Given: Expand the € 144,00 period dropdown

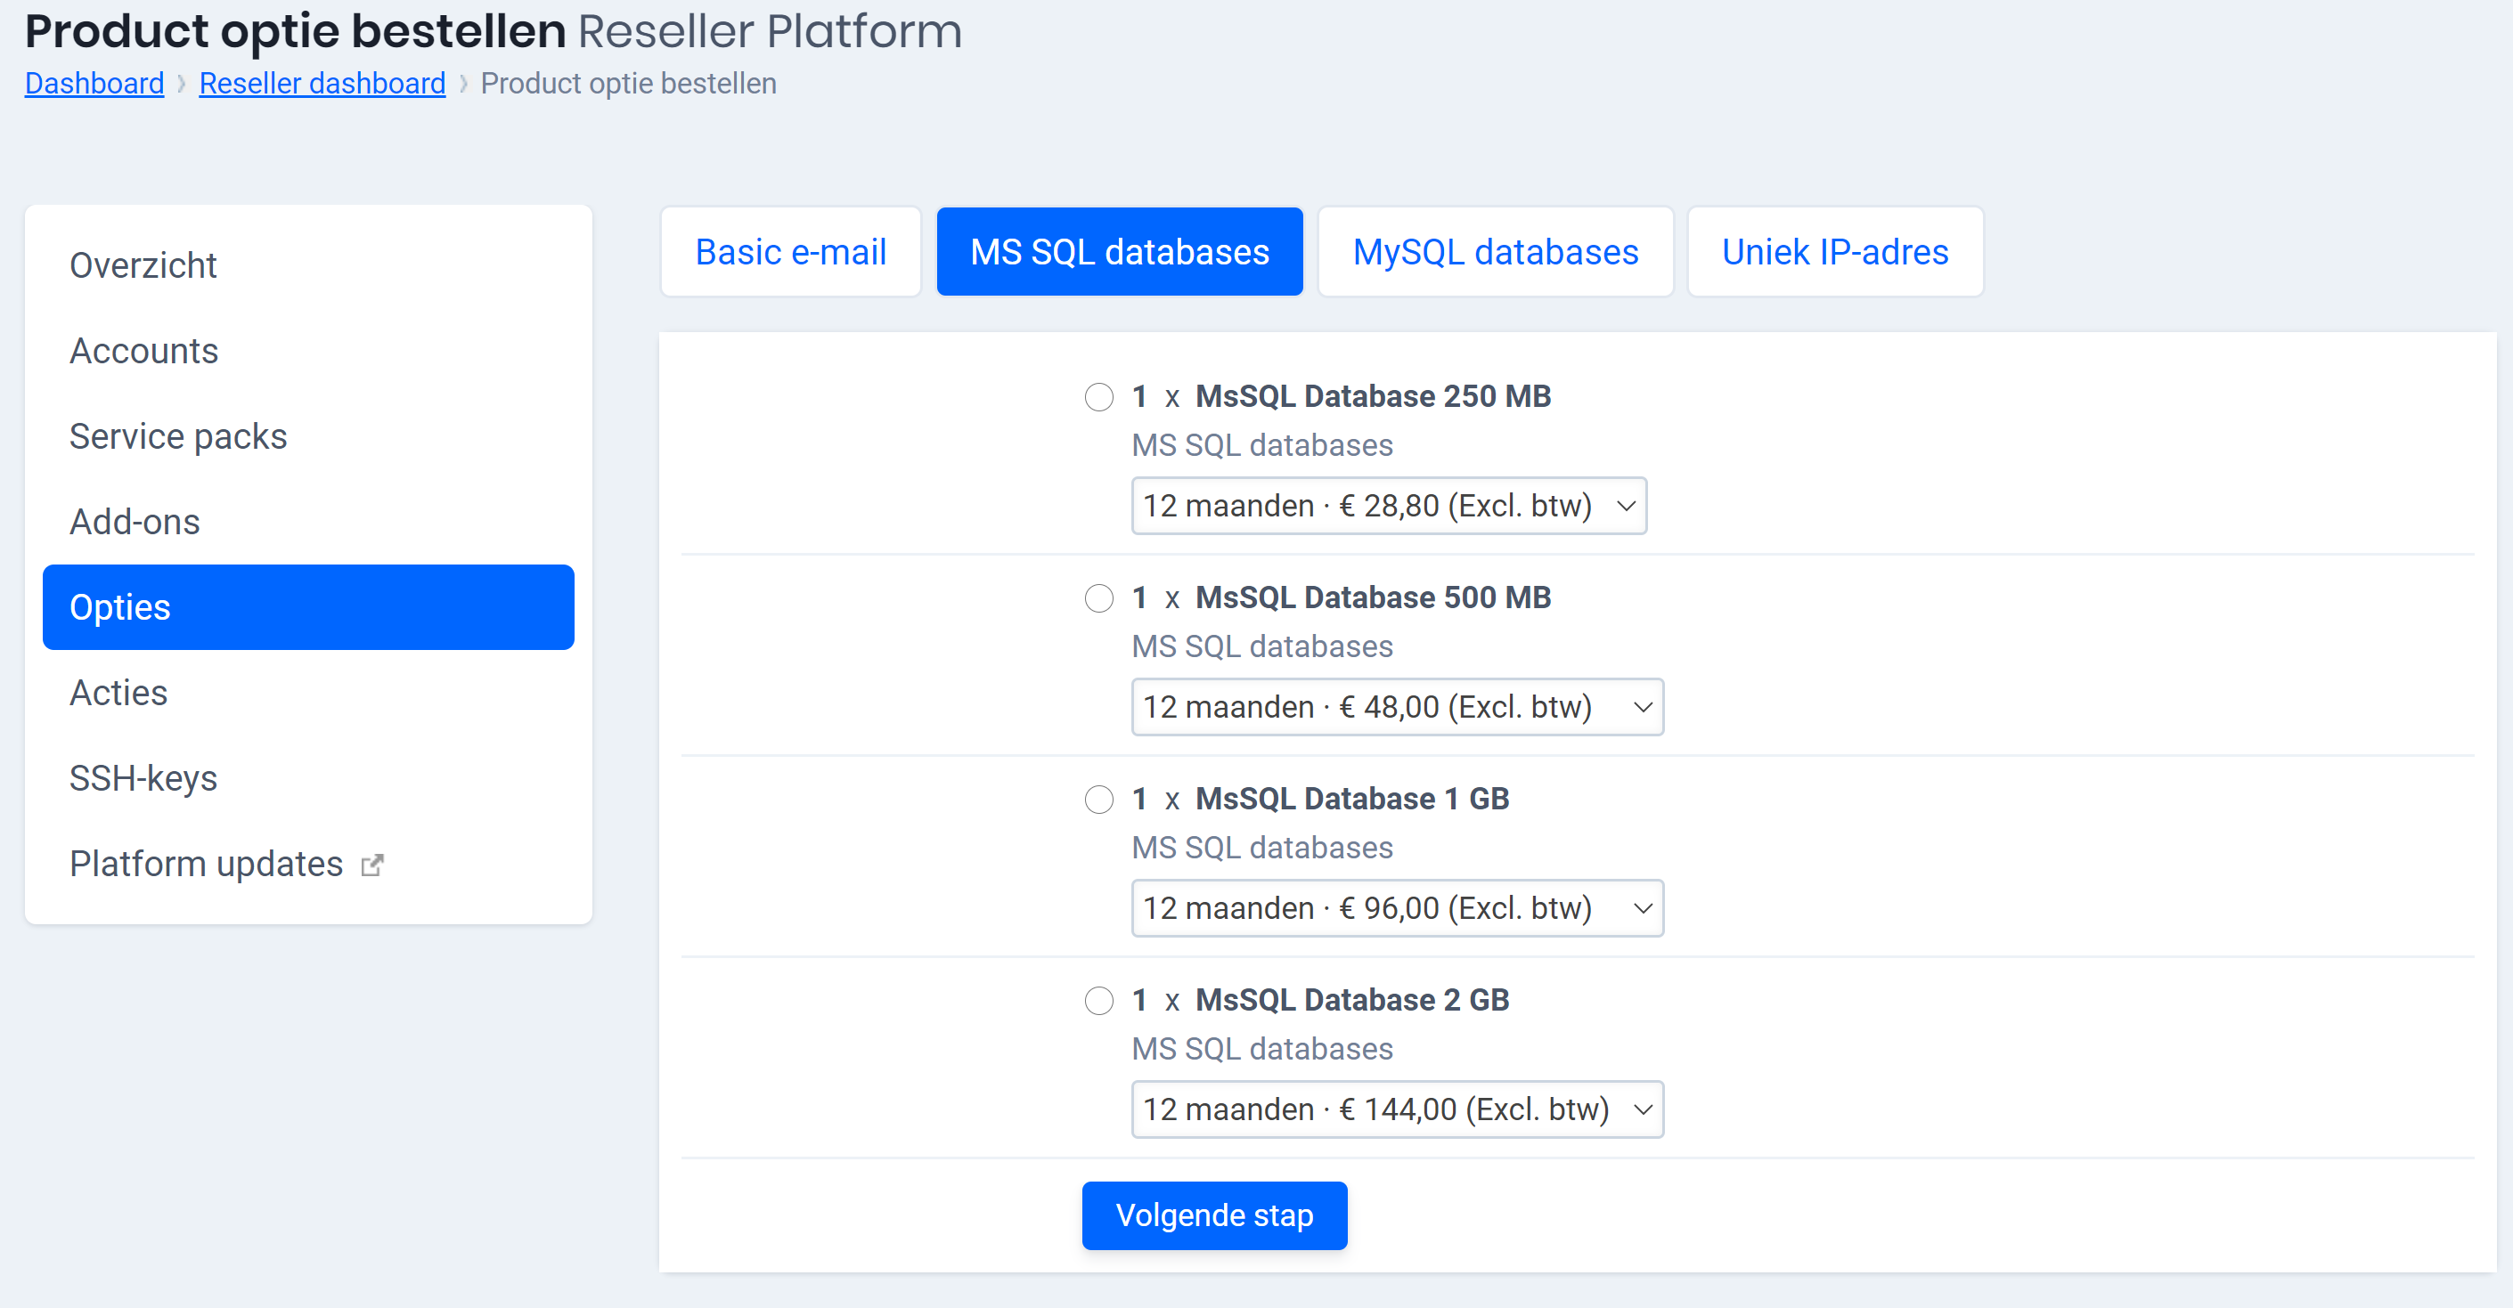Looking at the screenshot, I should tap(1396, 1110).
